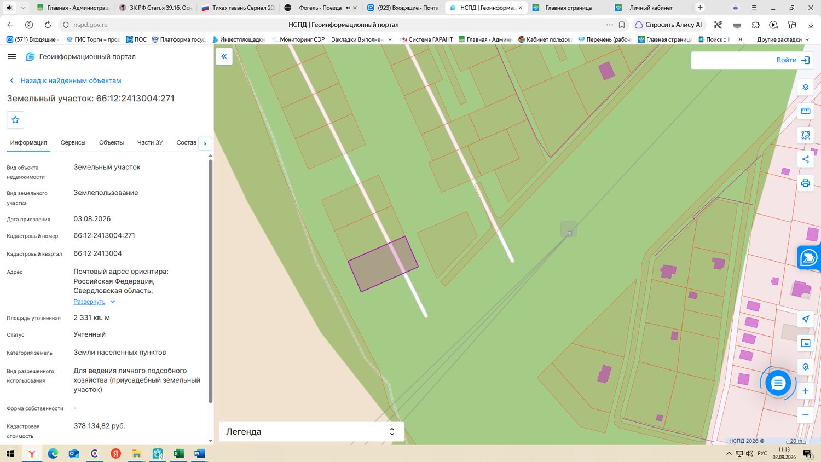Add the land parcel to favorites
The height and width of the screenshot is (462, 821).
tap(15, 120)
